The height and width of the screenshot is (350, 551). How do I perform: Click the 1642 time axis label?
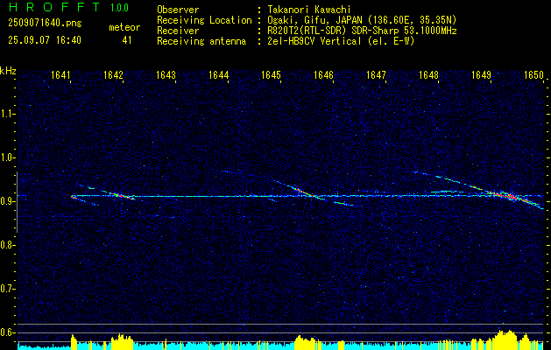coord(113,74)
